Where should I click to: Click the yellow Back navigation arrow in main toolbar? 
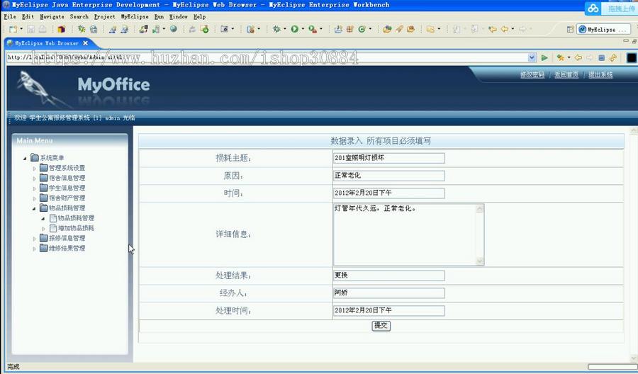[x=505, y=29]
